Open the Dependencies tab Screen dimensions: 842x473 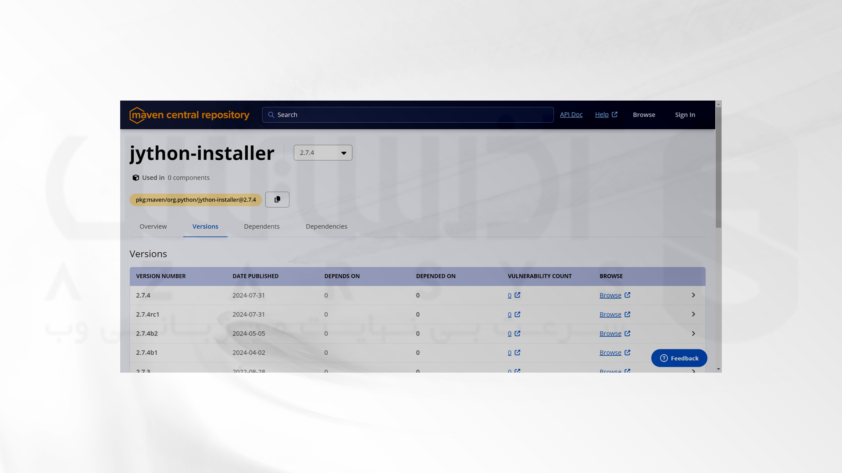pyautogui.click(x=326, y=226)
